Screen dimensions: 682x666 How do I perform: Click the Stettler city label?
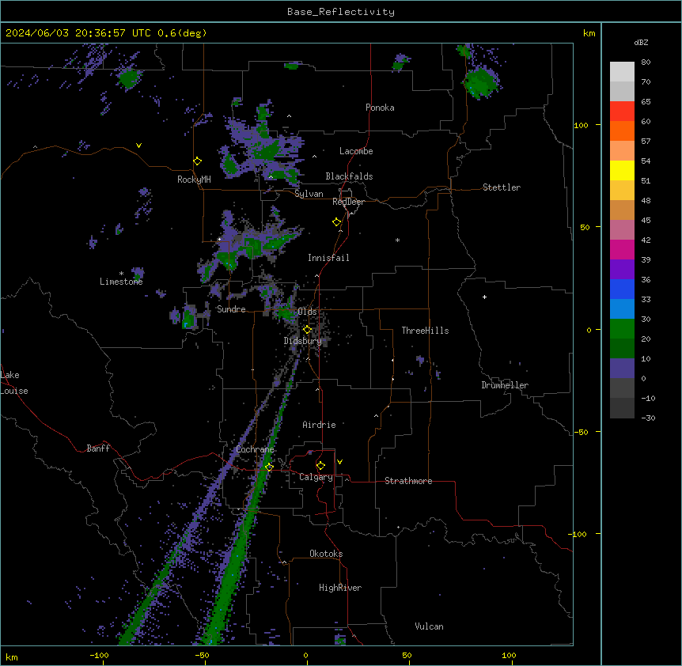pos(502,187)
